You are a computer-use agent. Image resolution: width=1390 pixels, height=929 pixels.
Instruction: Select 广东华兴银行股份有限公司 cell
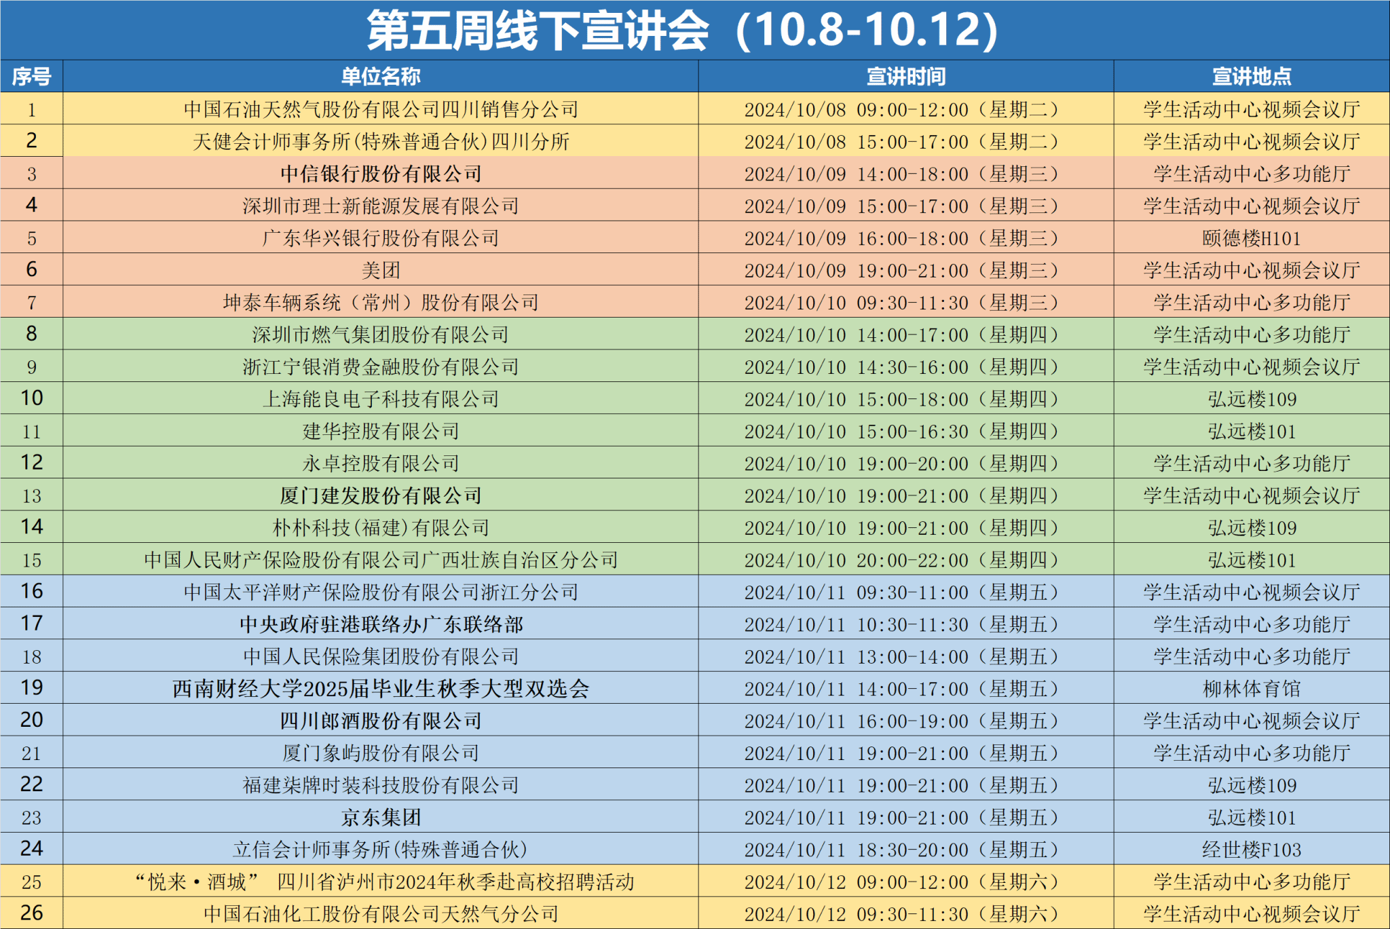pyautogui.click(x=381, y=238)
